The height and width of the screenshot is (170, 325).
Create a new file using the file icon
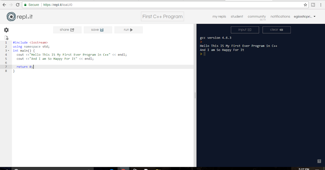click(6, 38)
